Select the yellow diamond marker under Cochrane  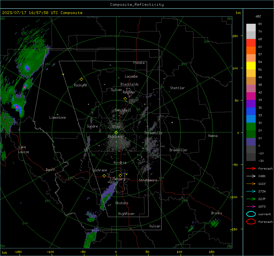click(x=104, y=176)
